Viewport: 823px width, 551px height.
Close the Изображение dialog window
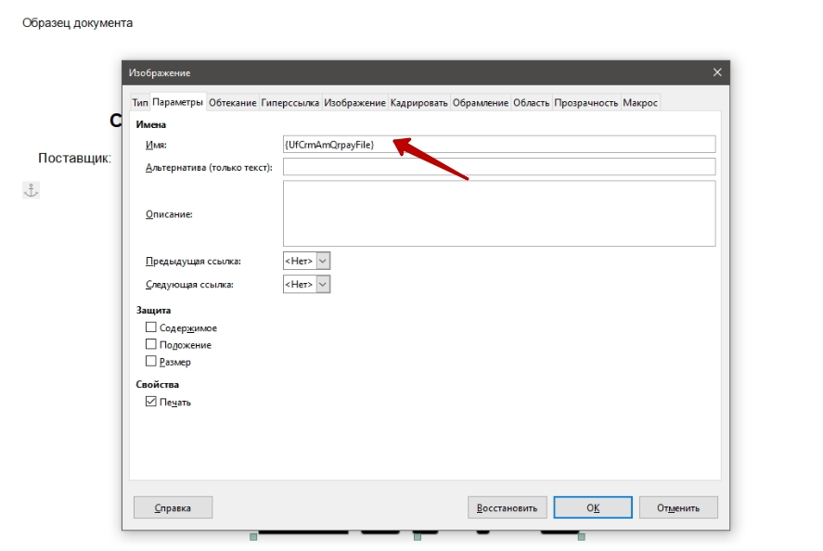pyautogui.click(x=716, y=72)
